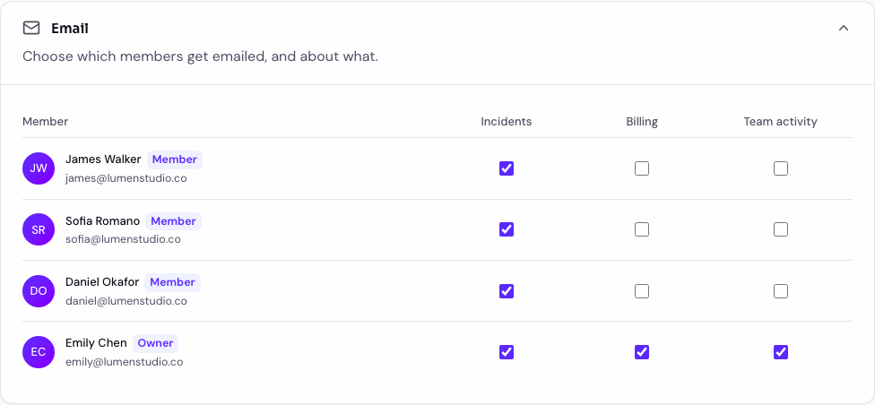
Task: Click the DO avatar
Action: coord(39,291)
